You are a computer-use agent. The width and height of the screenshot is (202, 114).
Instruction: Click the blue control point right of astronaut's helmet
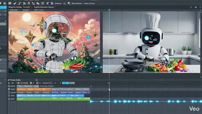(x=88, y=37)
